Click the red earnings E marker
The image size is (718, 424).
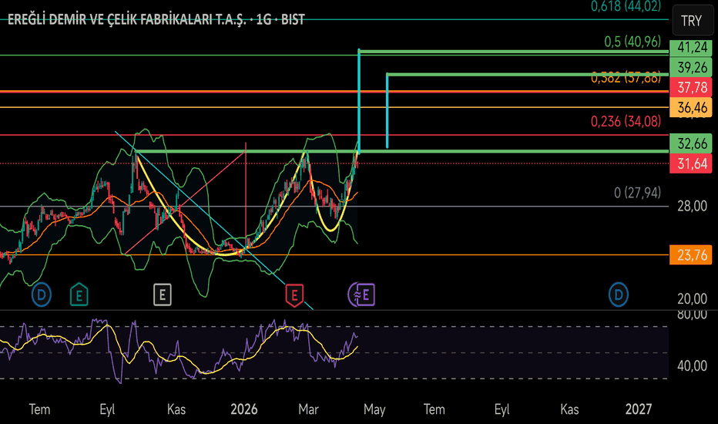pos(294,294)
